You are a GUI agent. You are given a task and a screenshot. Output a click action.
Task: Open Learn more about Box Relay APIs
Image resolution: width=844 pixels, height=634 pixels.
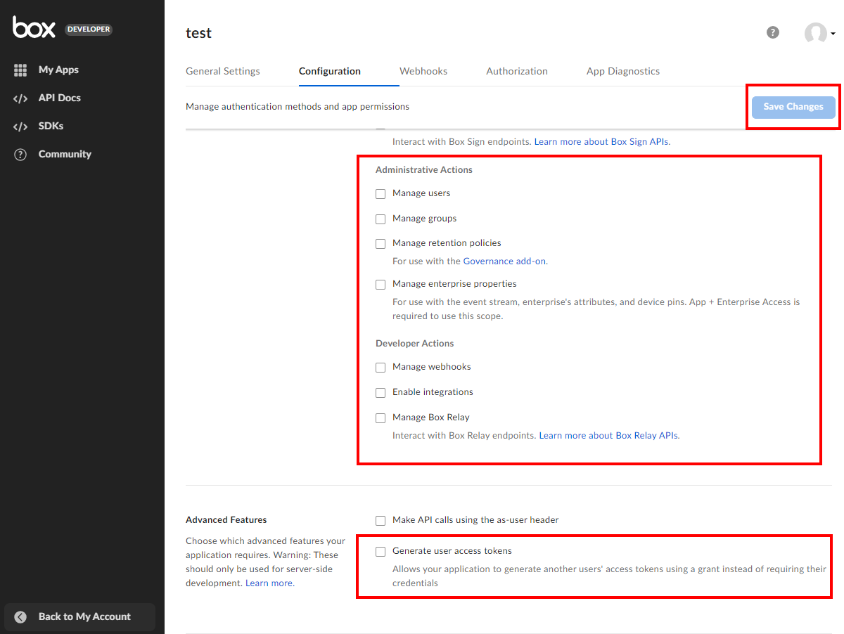coord(608,435)
